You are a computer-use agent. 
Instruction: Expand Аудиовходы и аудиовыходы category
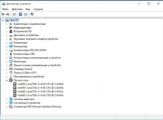(x=7, y=24)
